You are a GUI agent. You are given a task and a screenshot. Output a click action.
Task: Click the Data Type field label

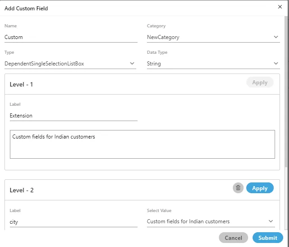(x=157, y=52)
